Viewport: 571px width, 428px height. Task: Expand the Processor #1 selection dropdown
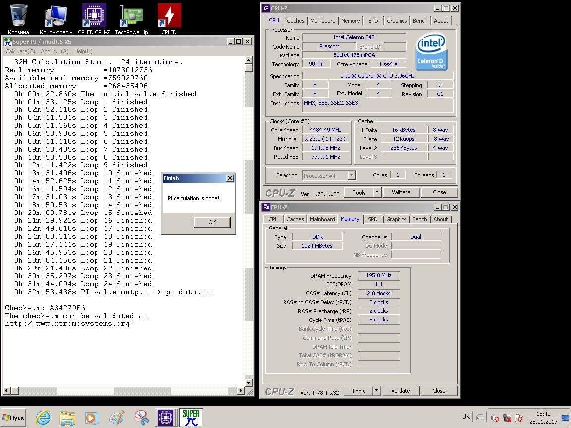351,176
